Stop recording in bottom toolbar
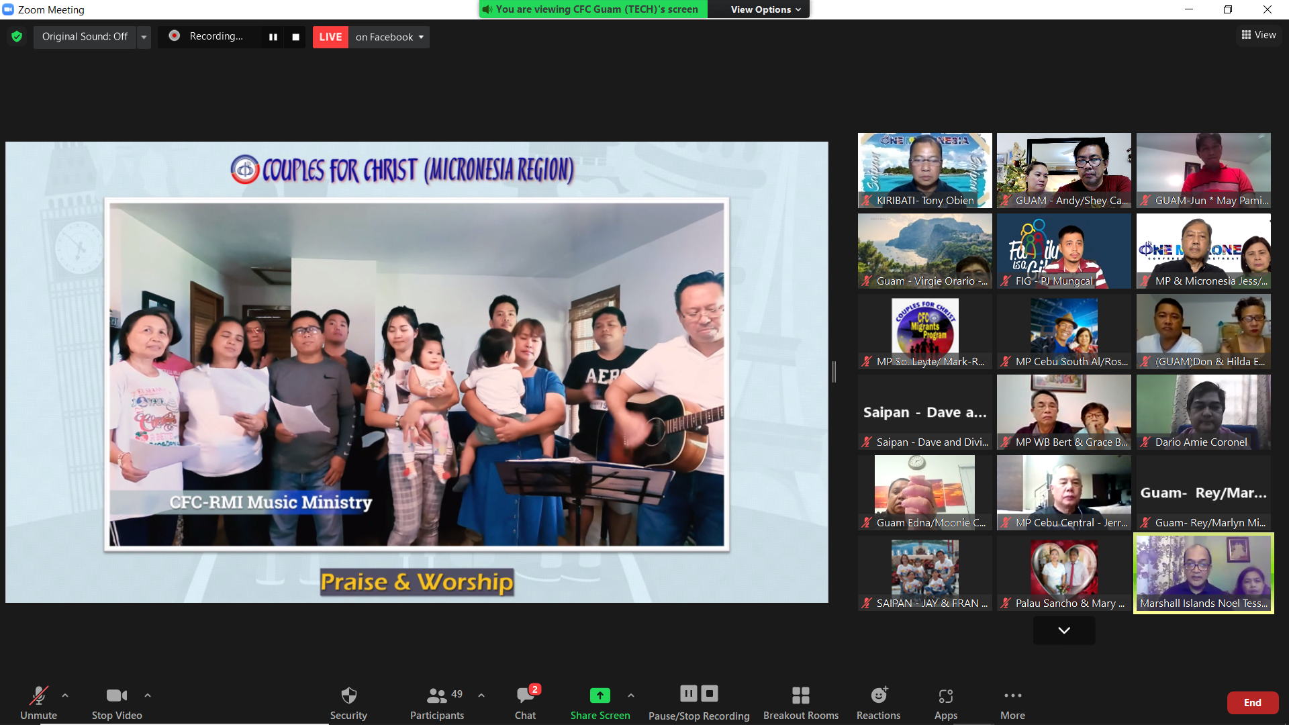The image size is (1289, 725). click(710, 693)
